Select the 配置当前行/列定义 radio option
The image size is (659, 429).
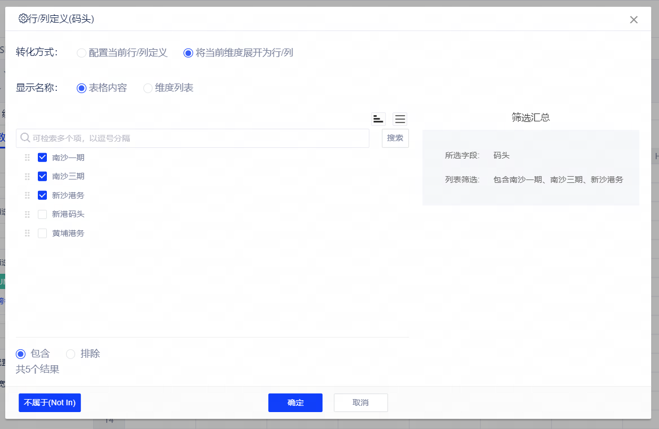82,53
